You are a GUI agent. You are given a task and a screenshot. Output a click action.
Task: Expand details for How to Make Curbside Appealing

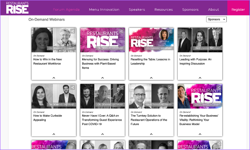pos(54,134)
